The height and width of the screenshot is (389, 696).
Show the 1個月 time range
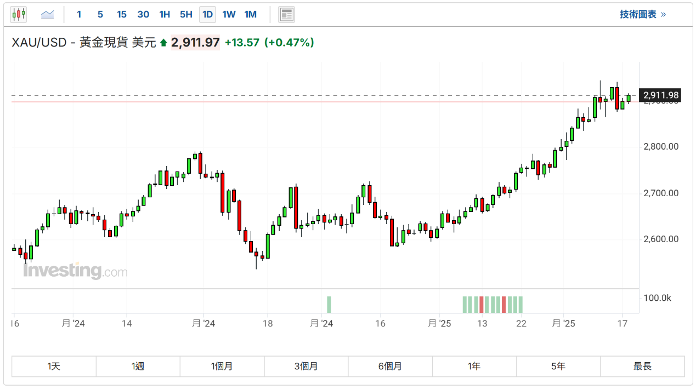(x=222, y=367)
